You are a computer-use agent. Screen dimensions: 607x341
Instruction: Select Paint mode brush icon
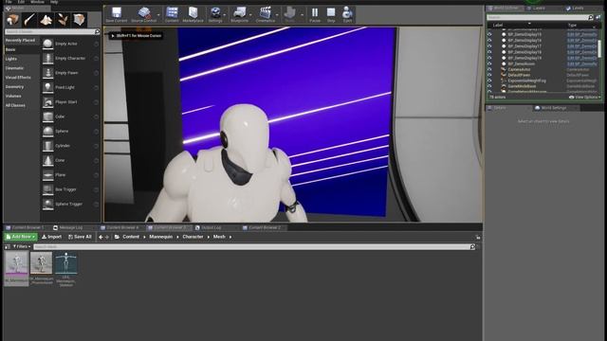[29, 19]
